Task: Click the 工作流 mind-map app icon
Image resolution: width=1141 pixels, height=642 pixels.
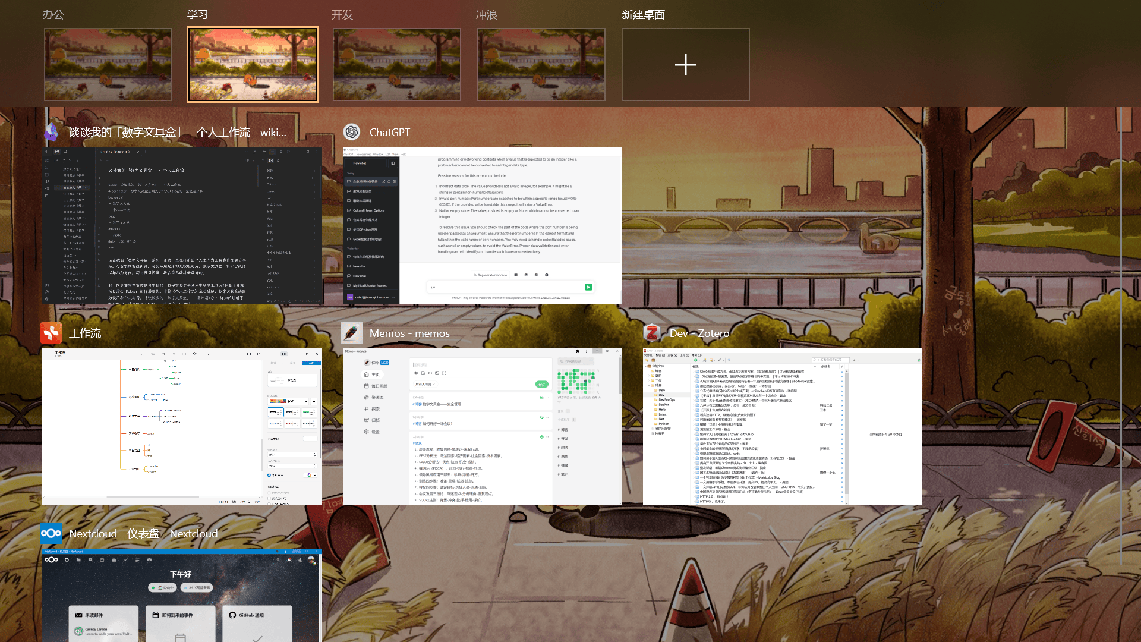Action: point(51,333)
